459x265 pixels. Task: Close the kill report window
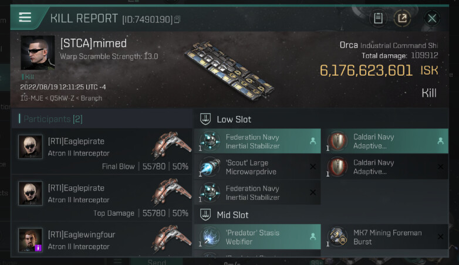[432, 18]
